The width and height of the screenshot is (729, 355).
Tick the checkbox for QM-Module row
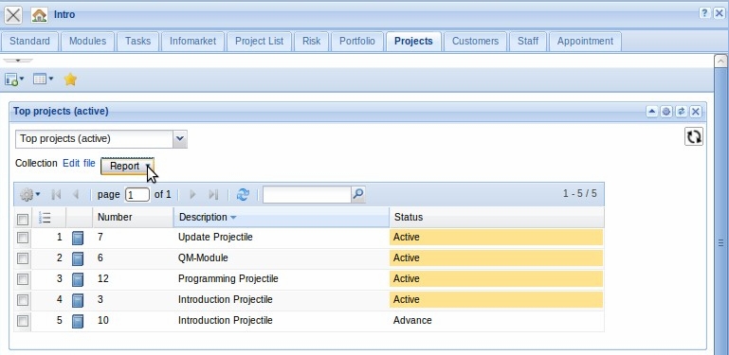click(23, 258)
